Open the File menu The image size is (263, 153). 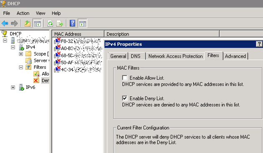[x=7, y=13]
